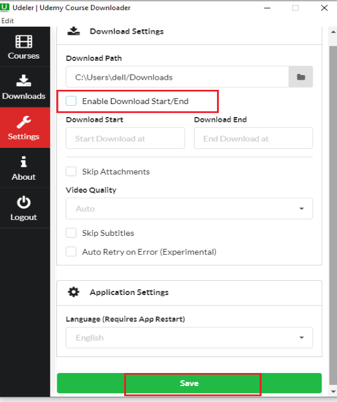Click the End Download at field
The height and width of the screenshot is (402, 337).
point(254,138)
